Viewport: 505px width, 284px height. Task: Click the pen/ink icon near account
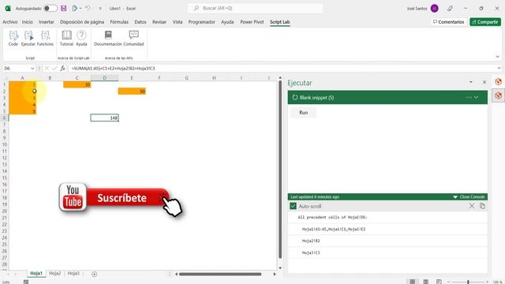450,9
